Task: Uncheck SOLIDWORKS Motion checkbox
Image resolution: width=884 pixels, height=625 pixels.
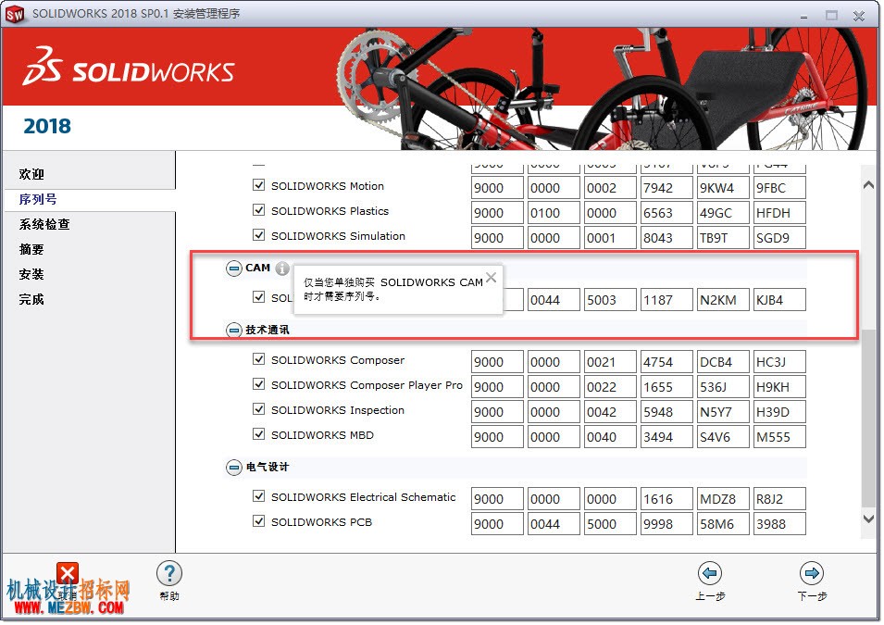Action: coord(259,185)
